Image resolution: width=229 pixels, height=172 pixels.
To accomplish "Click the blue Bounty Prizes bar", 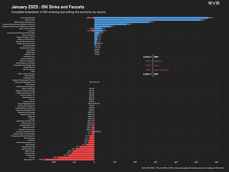I will click(147, 20).
